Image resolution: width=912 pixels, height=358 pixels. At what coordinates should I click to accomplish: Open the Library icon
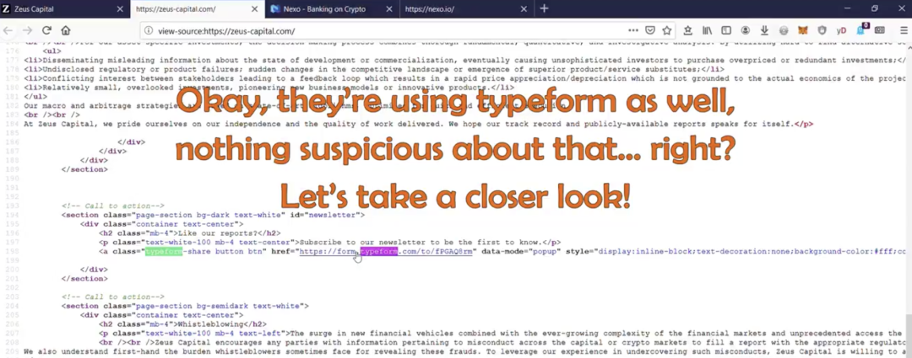[x=707, y=30]
